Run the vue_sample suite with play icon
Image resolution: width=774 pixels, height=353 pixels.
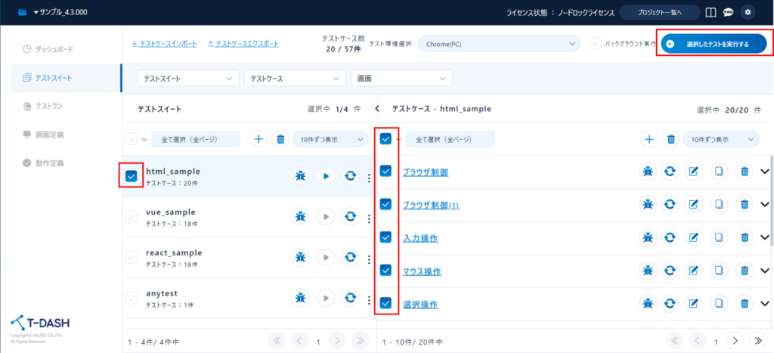325,217
